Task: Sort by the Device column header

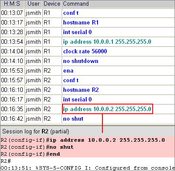Action: click(x=52, y=4)
